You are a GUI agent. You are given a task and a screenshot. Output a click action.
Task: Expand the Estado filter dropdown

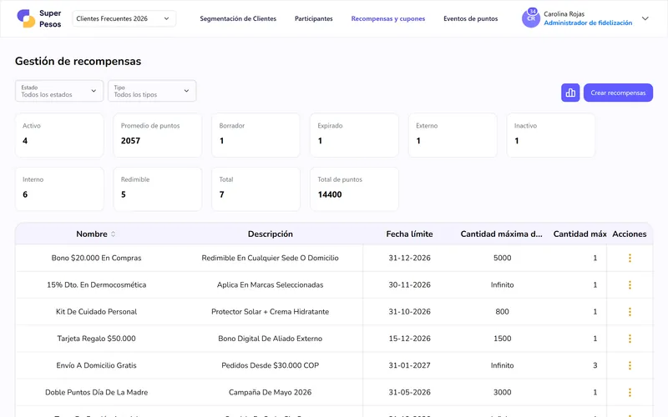[x=59, y=91]
